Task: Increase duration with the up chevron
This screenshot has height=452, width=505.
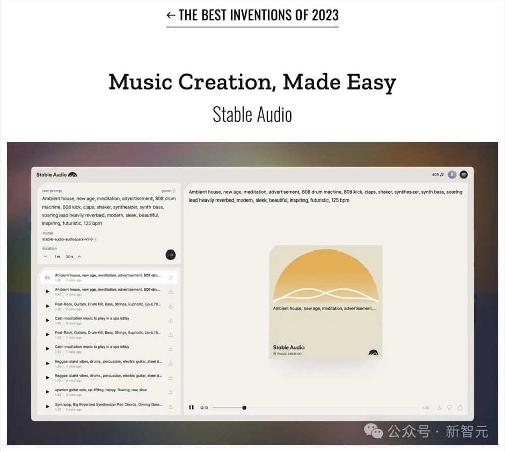Action: (79, 257)
